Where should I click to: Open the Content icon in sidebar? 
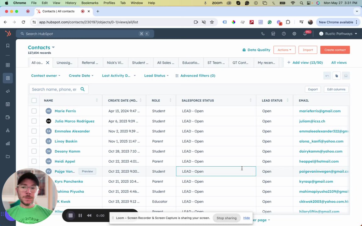(x=8, y=104)
